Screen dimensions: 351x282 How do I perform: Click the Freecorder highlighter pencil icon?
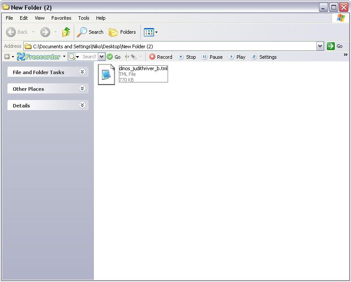pos(134,57)
